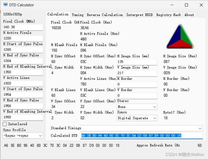Select the Pixel Clock MHz input field
Viewport: 208px width, 159px height.
click(x=23, y=27)
